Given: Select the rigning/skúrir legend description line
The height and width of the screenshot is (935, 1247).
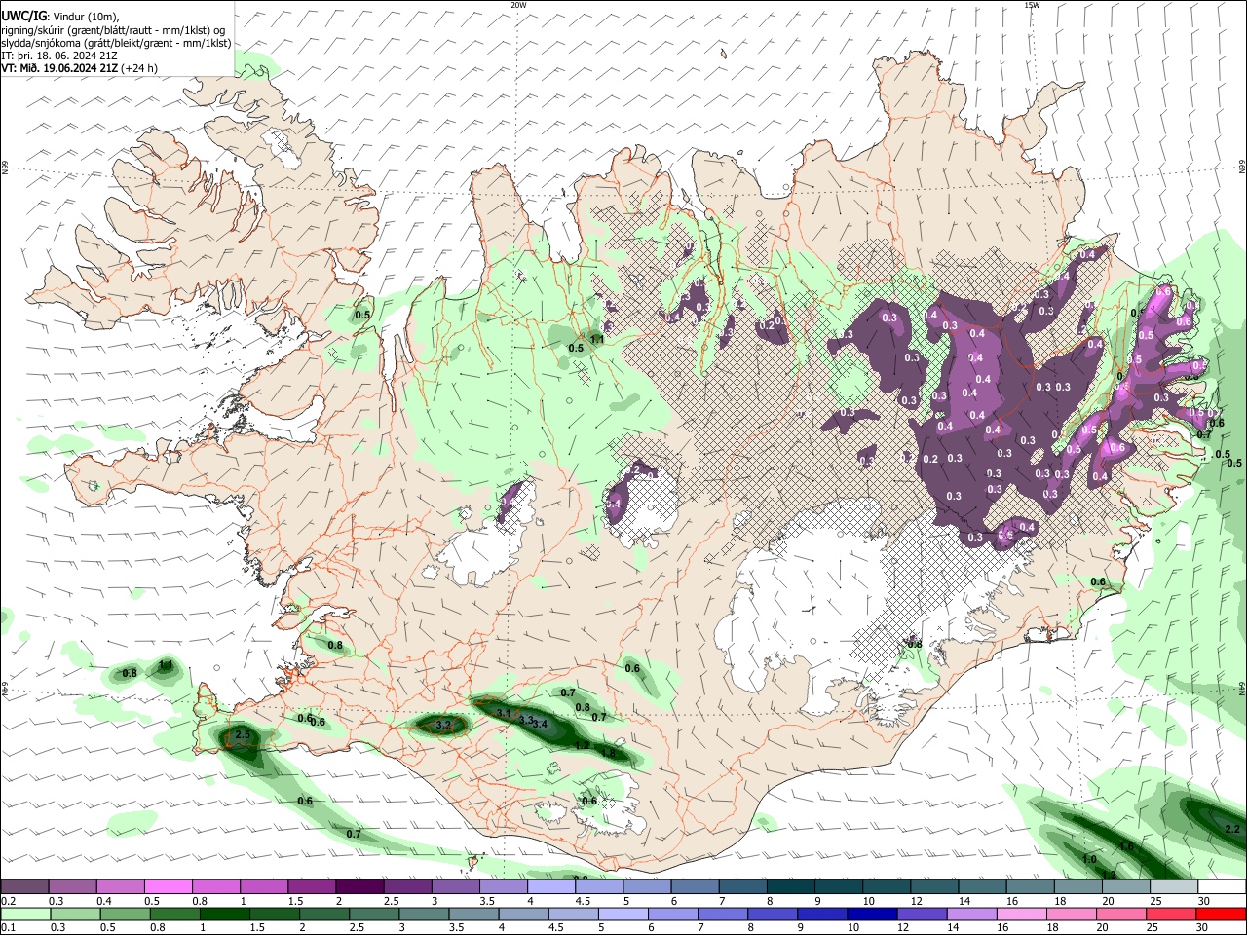Looking at the screenshot, I should (112, 30).
